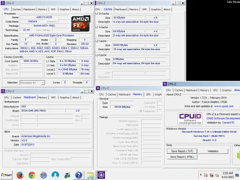Open Mainboard tab in the memory timings window
The width and height of the screenshot is (240, 180).
point(124,95)
